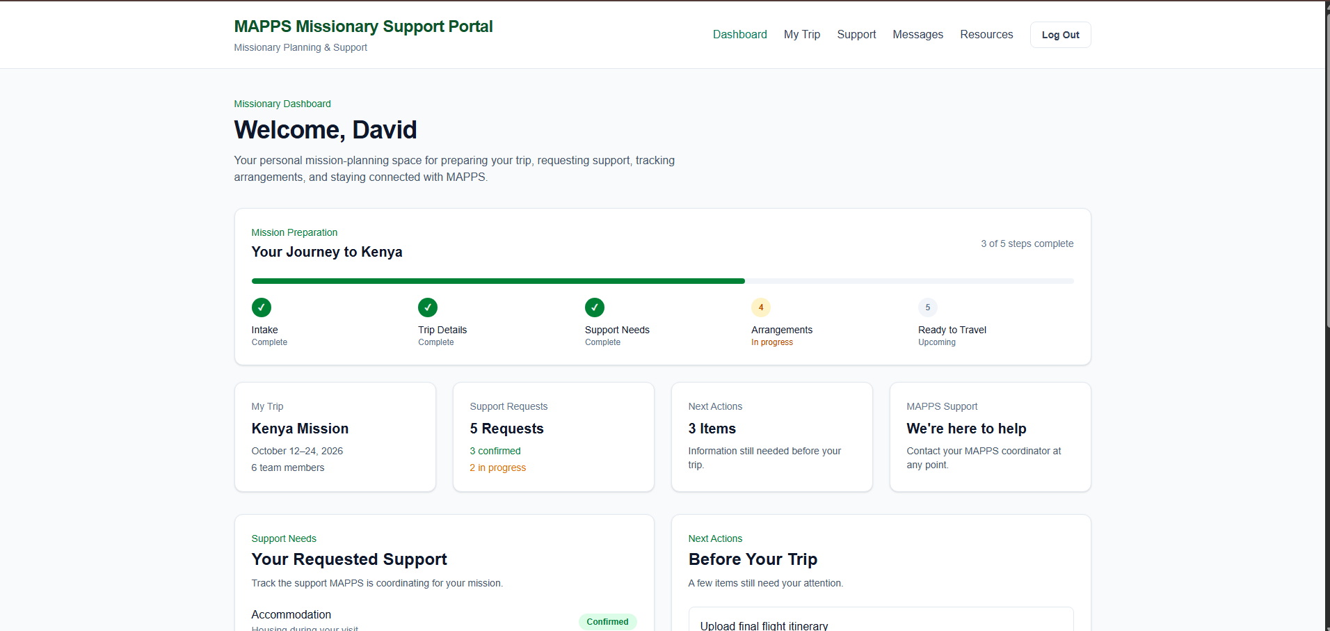Click the 'Before Your Trip' heading
The image size is (1330, 631).
753,559
